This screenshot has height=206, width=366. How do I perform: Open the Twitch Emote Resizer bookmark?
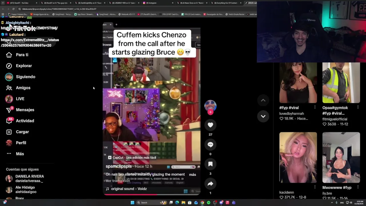[235, 14]
